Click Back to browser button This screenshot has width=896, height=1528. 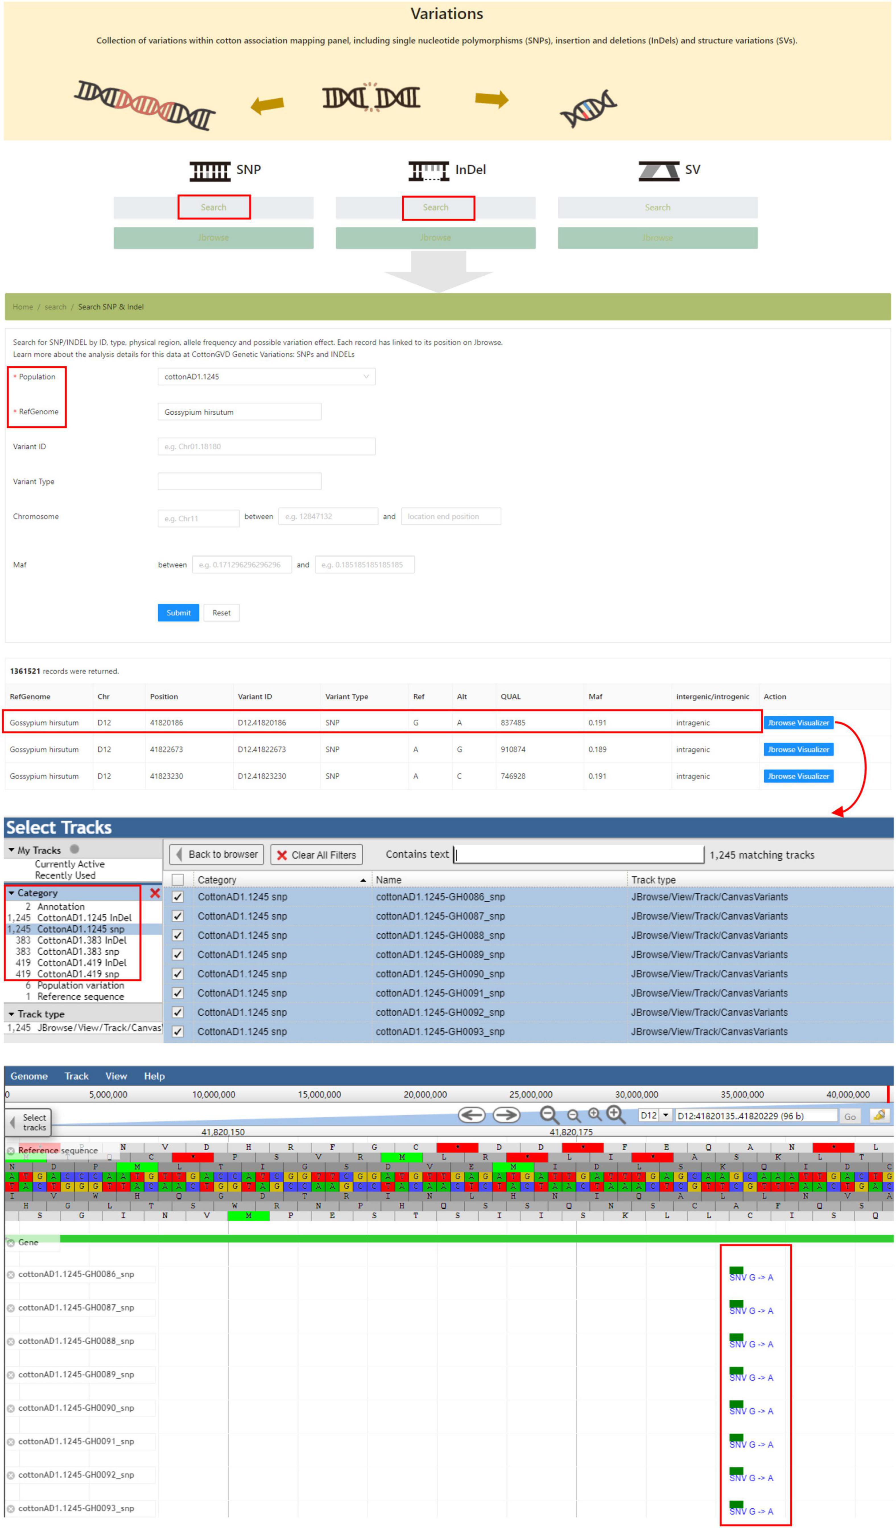click(216, 854)
